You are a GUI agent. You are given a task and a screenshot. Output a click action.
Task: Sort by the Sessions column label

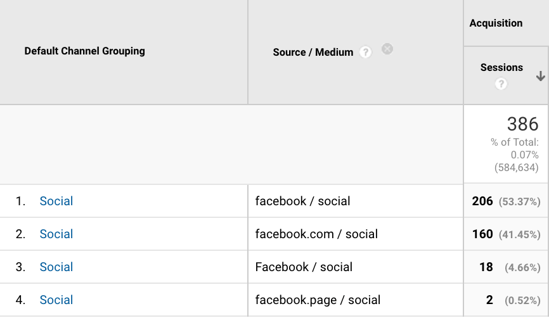501,68
